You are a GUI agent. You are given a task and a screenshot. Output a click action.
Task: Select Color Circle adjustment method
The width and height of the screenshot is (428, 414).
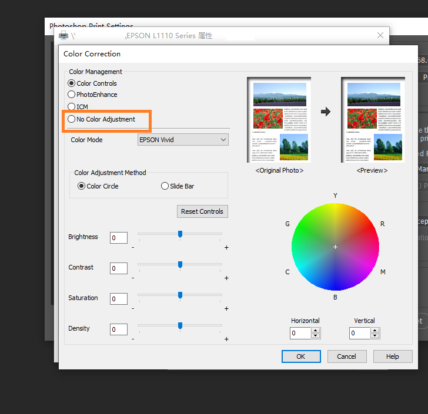pos(82,186)
